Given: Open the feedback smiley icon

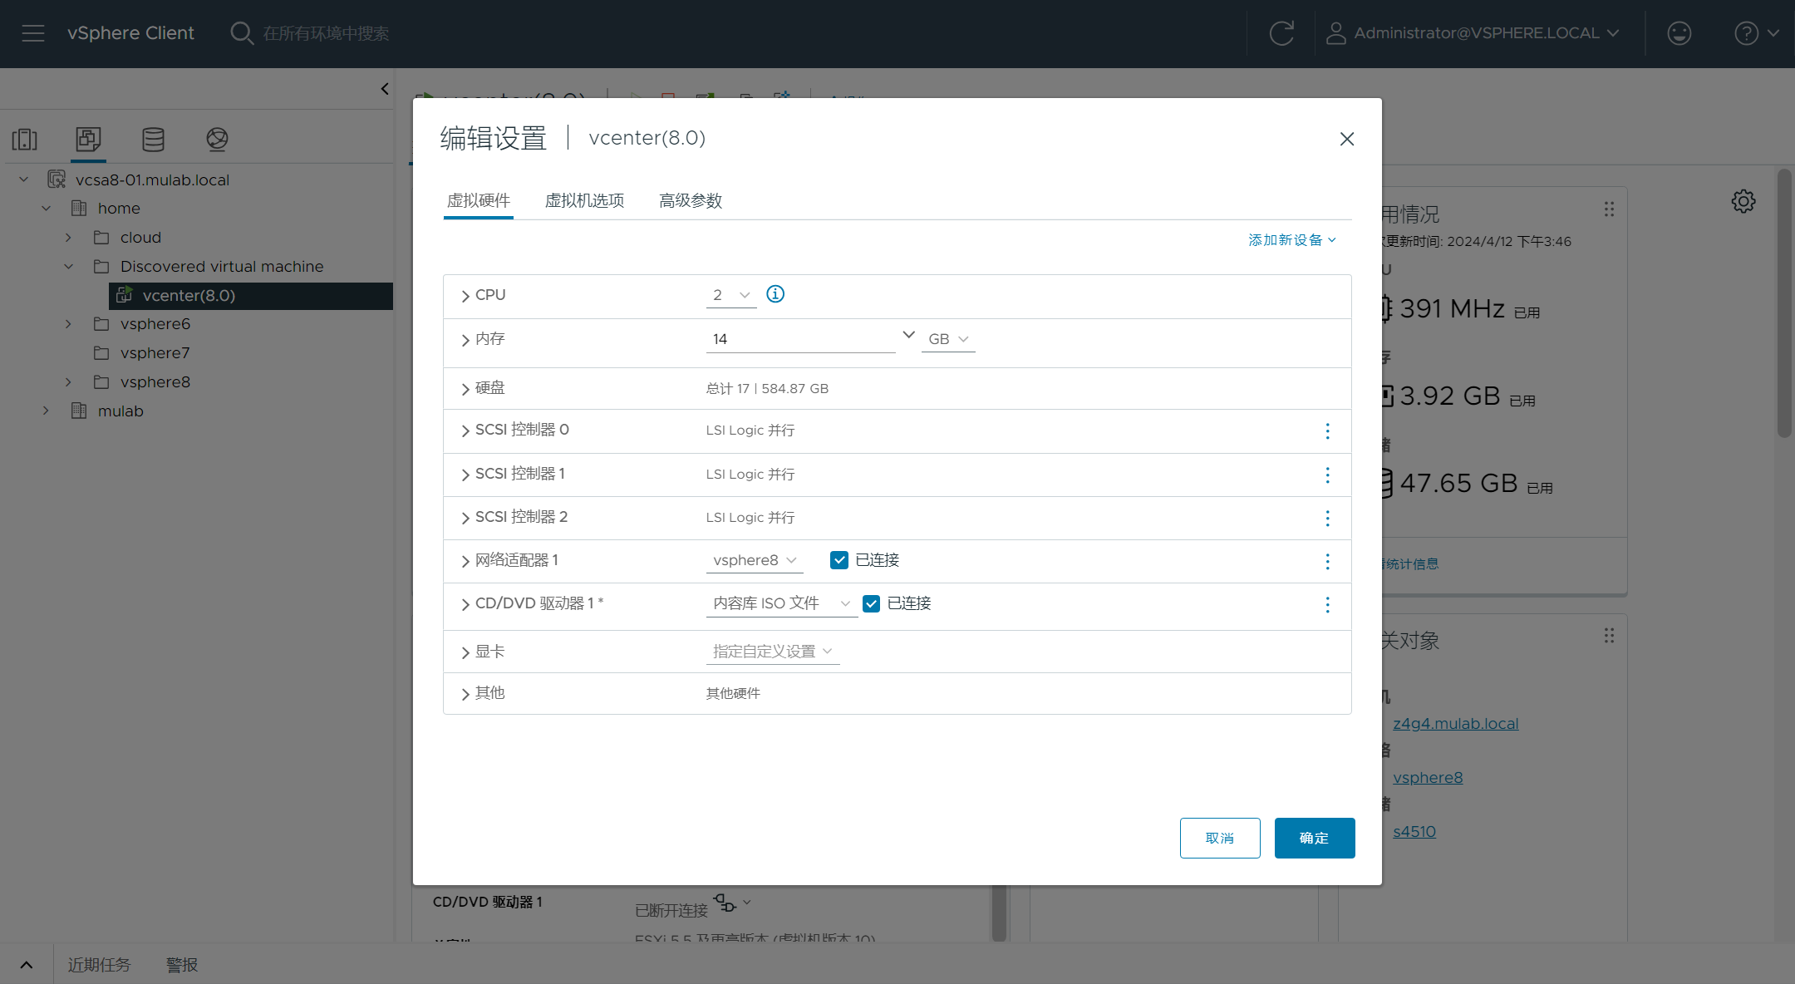Looking at the screenshot, I should (x=1679, y=33).
